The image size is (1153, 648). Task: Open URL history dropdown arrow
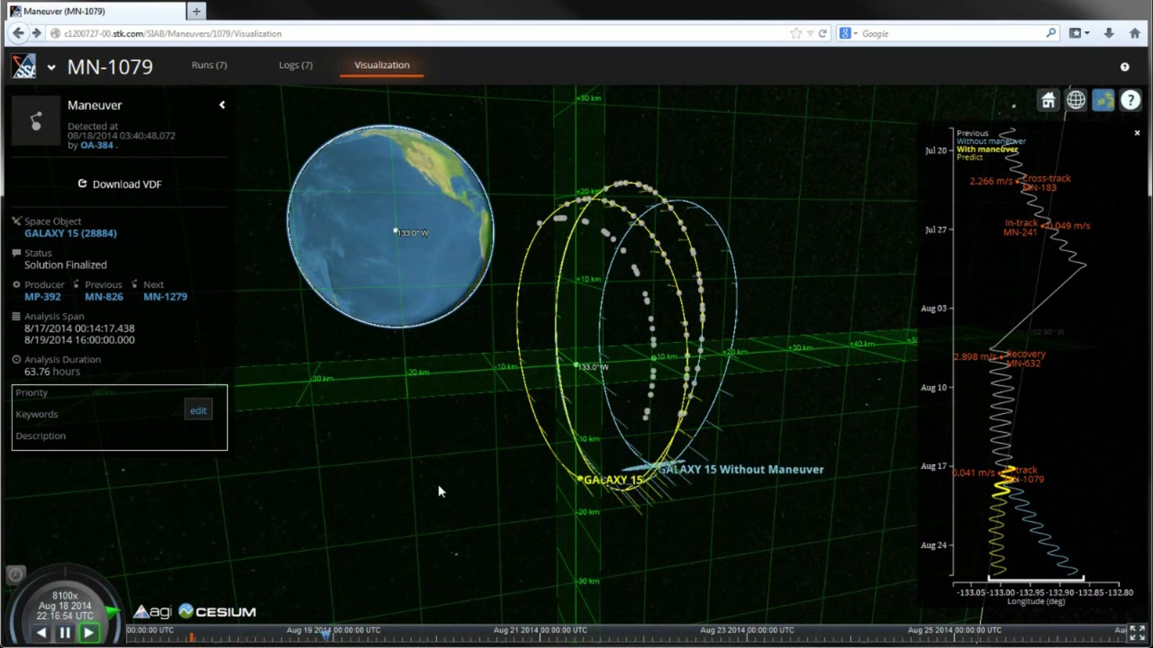pyautogui.click(x=810, y=34)
